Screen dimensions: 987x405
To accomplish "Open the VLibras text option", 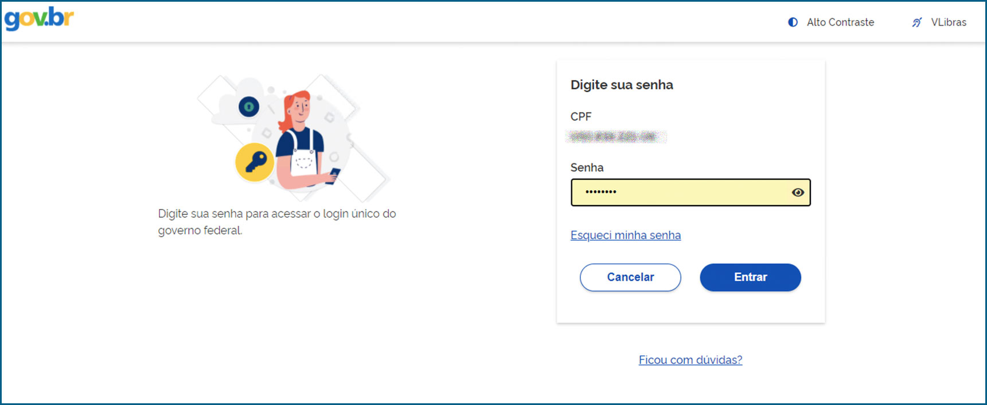I will [x=949, y=22].
